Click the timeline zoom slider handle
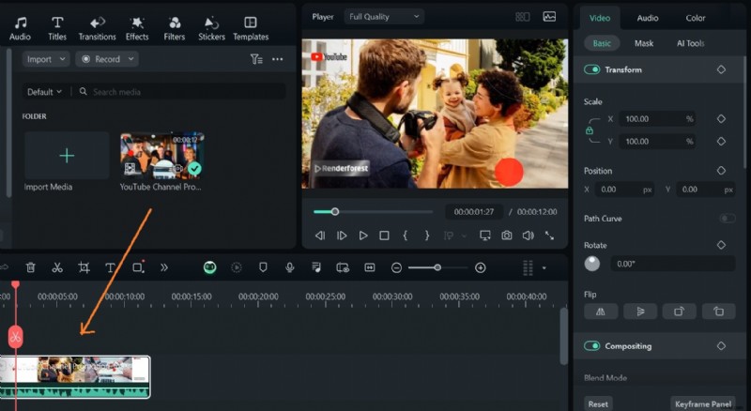The width and height of the screenshot is (751, 411). (x=437, y=267)
